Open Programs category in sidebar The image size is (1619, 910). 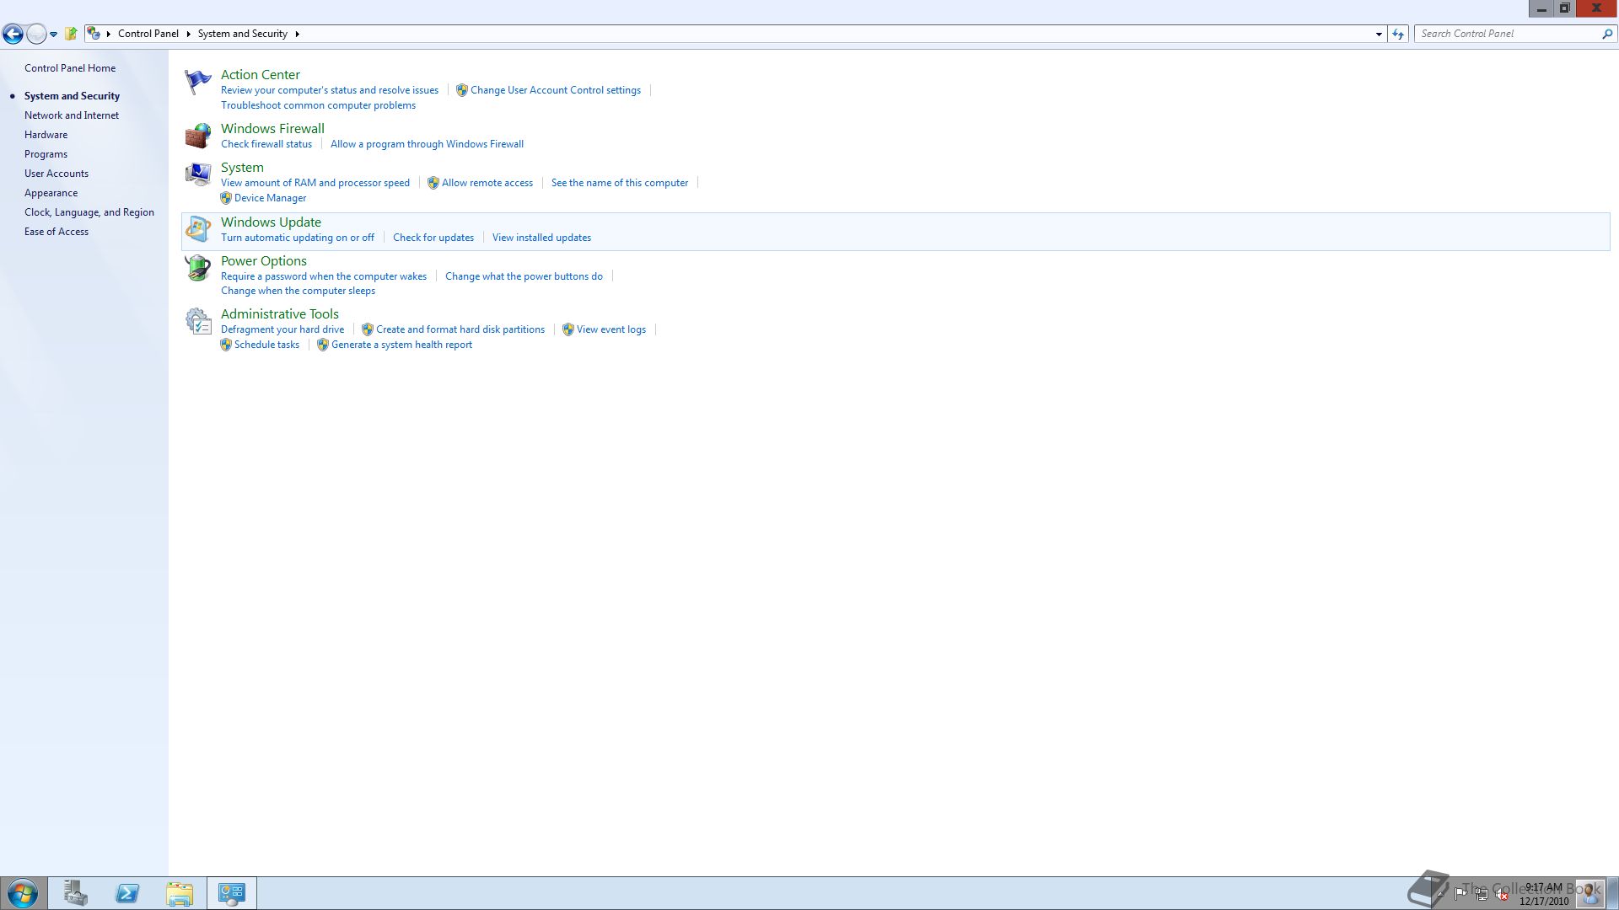click(46, 154)
